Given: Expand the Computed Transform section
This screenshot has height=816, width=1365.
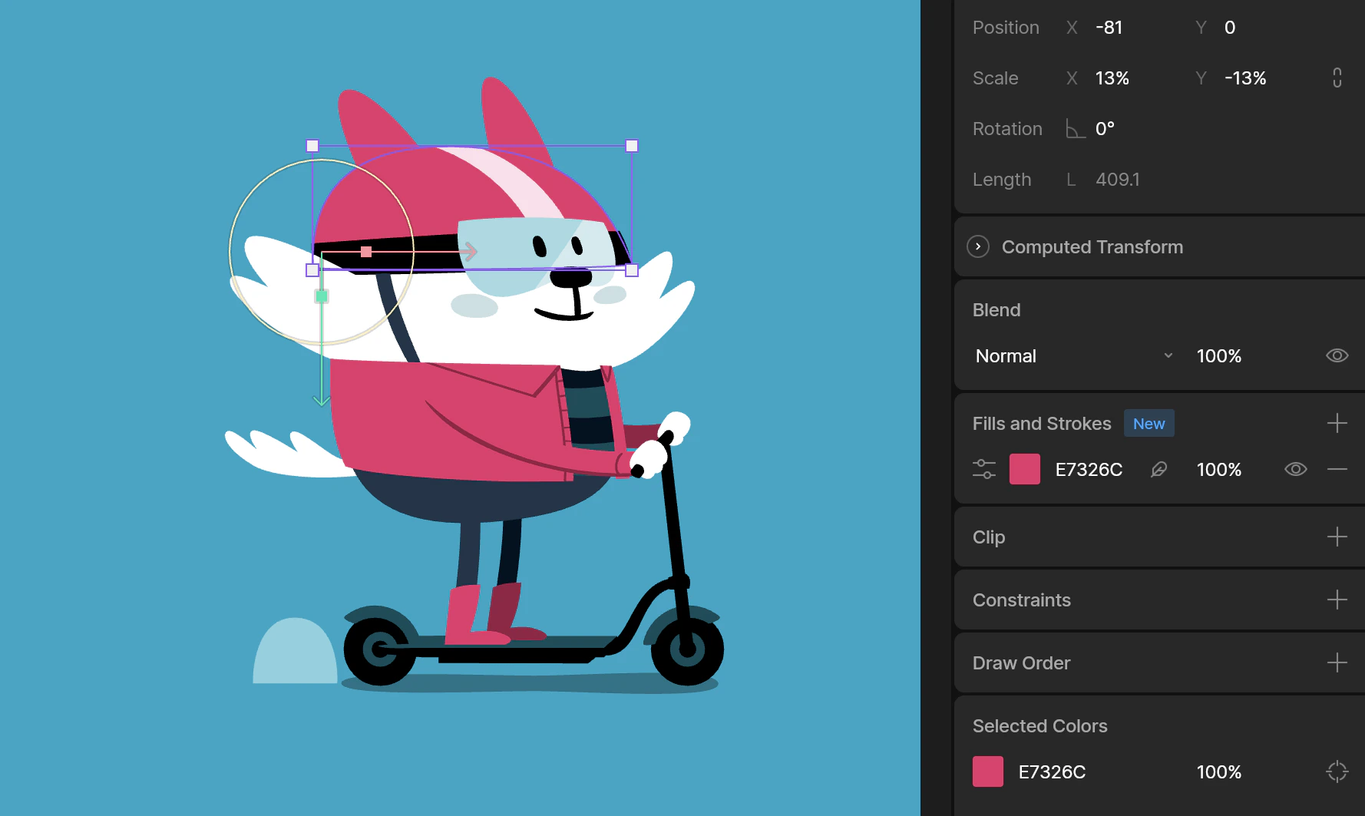Looking at the screenshot, I should tap(977, 246).
